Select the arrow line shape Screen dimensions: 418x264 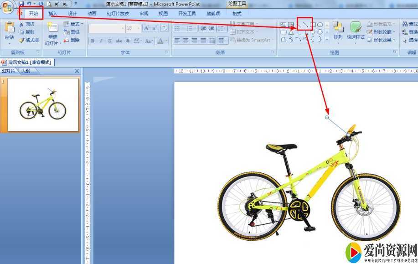pyautogui.click(x=305, y=25)
